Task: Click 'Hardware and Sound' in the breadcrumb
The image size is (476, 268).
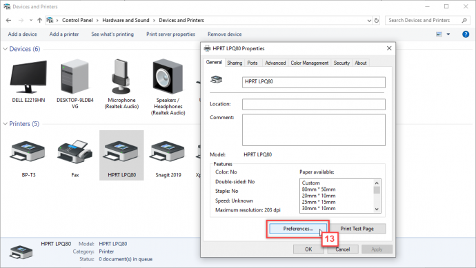Action: (x=126, y=20)
